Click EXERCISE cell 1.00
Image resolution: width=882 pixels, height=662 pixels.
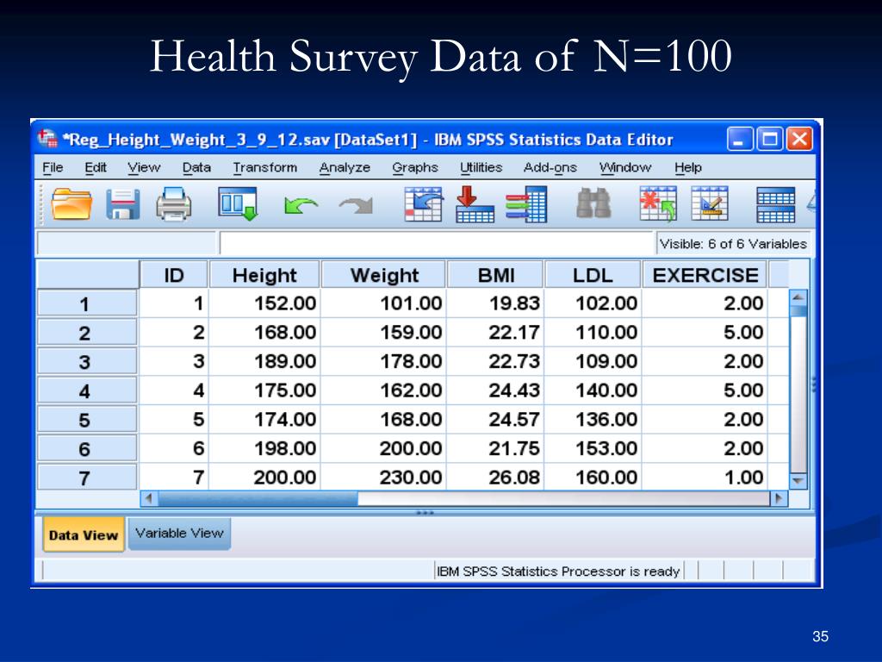click(705, 478)
